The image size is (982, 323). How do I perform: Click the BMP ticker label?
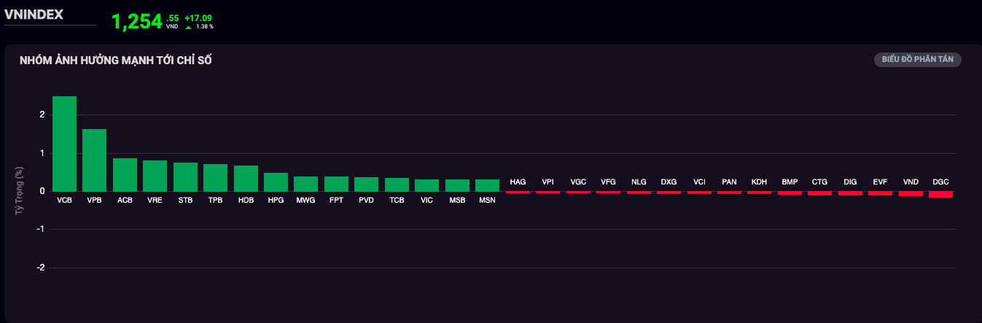tap(790, 182)
